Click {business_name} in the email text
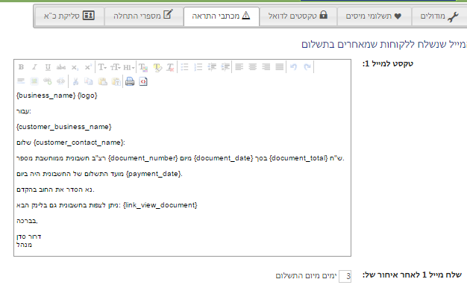Screen dimensions: 467x285 click(x=46, y=95)
